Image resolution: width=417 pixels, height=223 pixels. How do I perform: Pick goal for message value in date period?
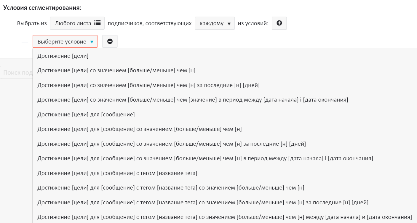click(205, 158)
